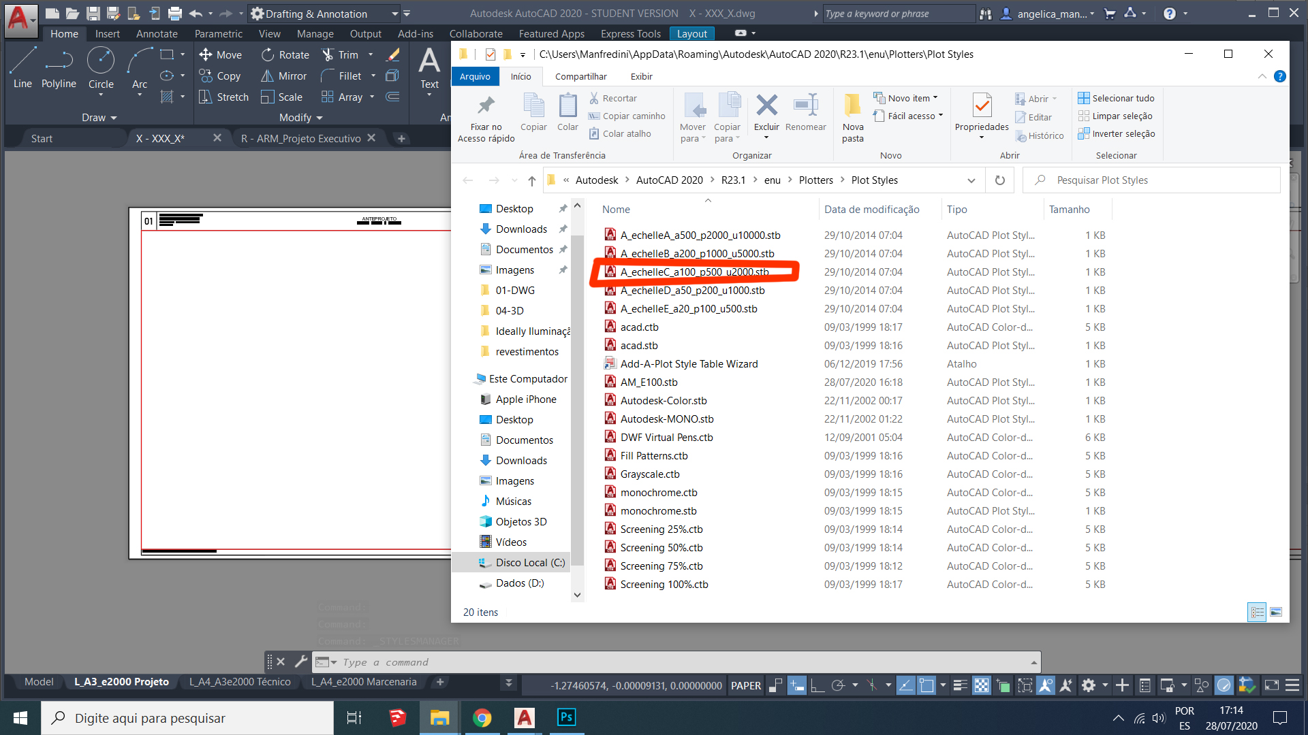Click Compartilhar tab in file explorer
1308x735 pixels.
click(x=581, y=76)
